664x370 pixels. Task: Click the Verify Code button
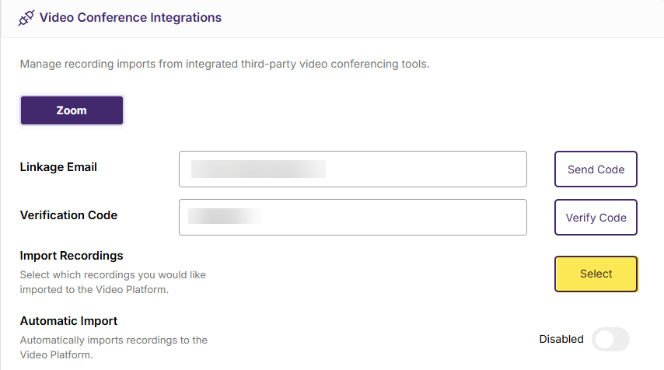pyautogui.click(x=596, y=217)
